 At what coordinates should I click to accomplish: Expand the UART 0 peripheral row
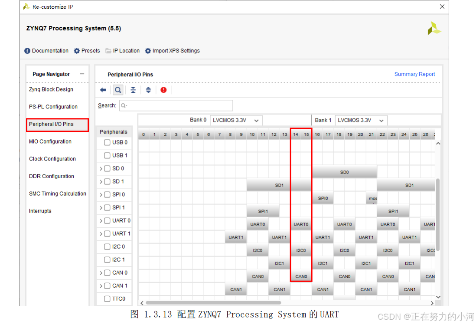point(101,221)
